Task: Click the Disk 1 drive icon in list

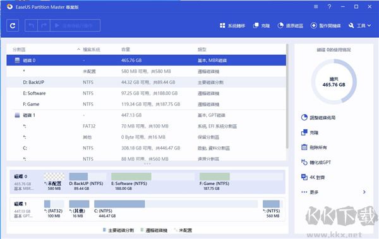Action: [17, 115]
